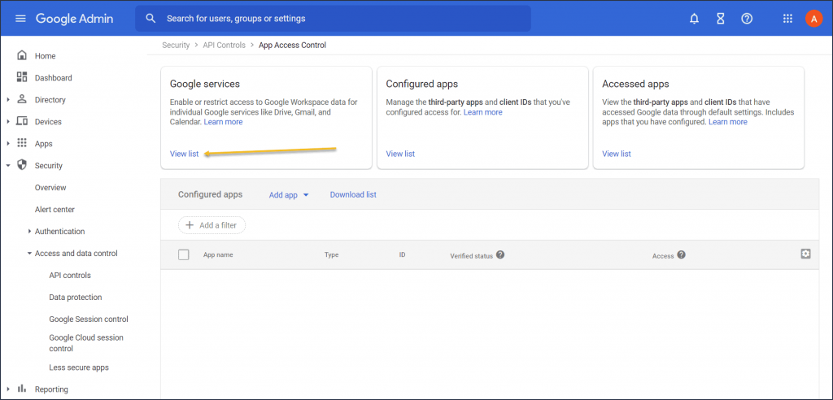Click the search magnifier icon
Viewport: 833px width, 400px height.
coord(150,19)
